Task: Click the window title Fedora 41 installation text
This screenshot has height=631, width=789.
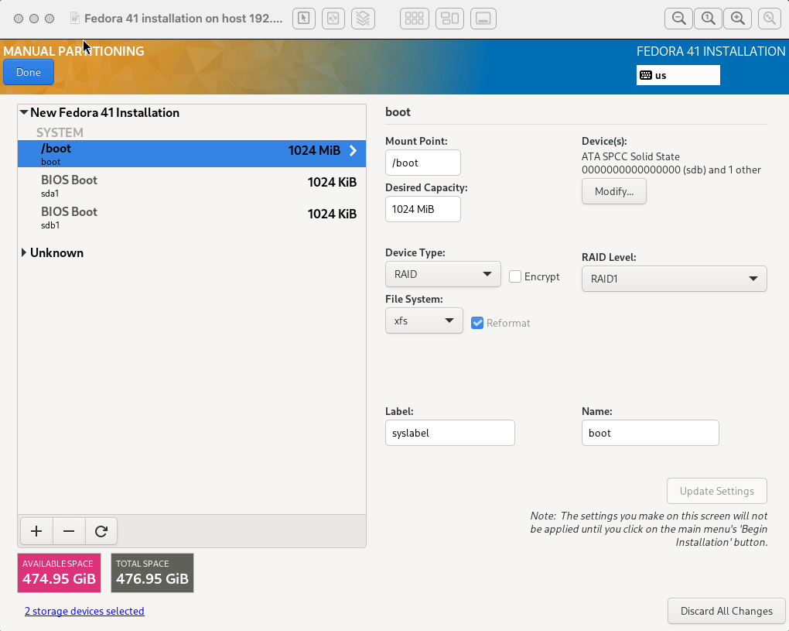Action: click(x=183, y=19)
